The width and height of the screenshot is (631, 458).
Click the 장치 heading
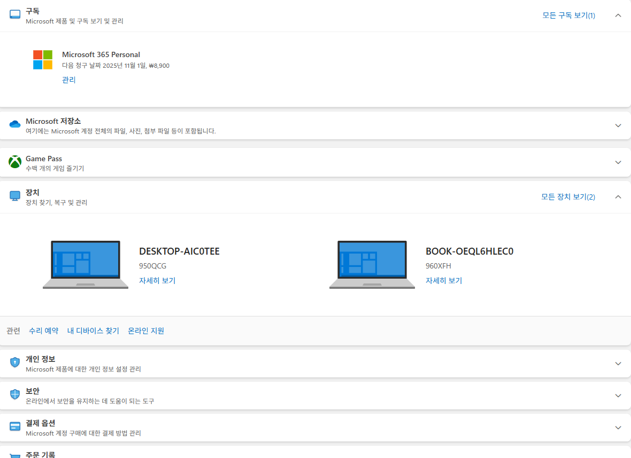click(x=33, y=193)
